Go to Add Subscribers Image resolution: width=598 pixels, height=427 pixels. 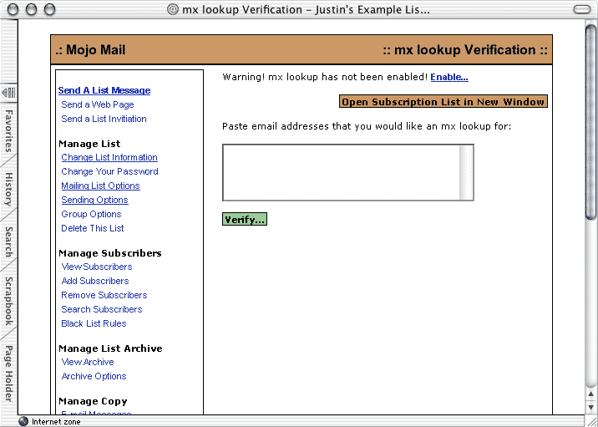pos(95,281)
